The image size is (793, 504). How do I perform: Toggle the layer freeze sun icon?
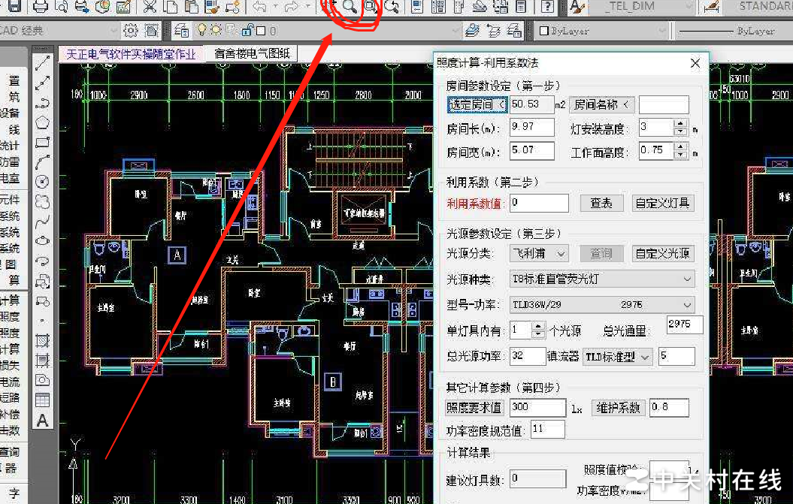point(215,30)
